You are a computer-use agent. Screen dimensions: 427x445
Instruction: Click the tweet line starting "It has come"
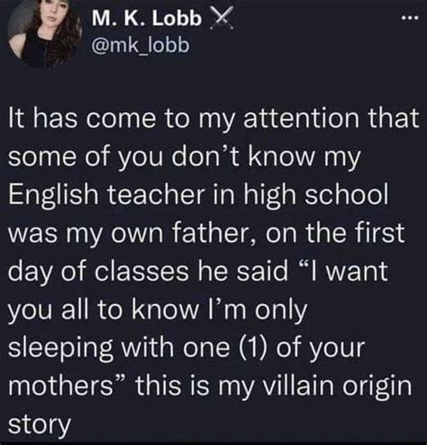(x=213, y=117)
